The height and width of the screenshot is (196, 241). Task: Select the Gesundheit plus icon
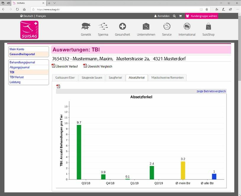122,27
